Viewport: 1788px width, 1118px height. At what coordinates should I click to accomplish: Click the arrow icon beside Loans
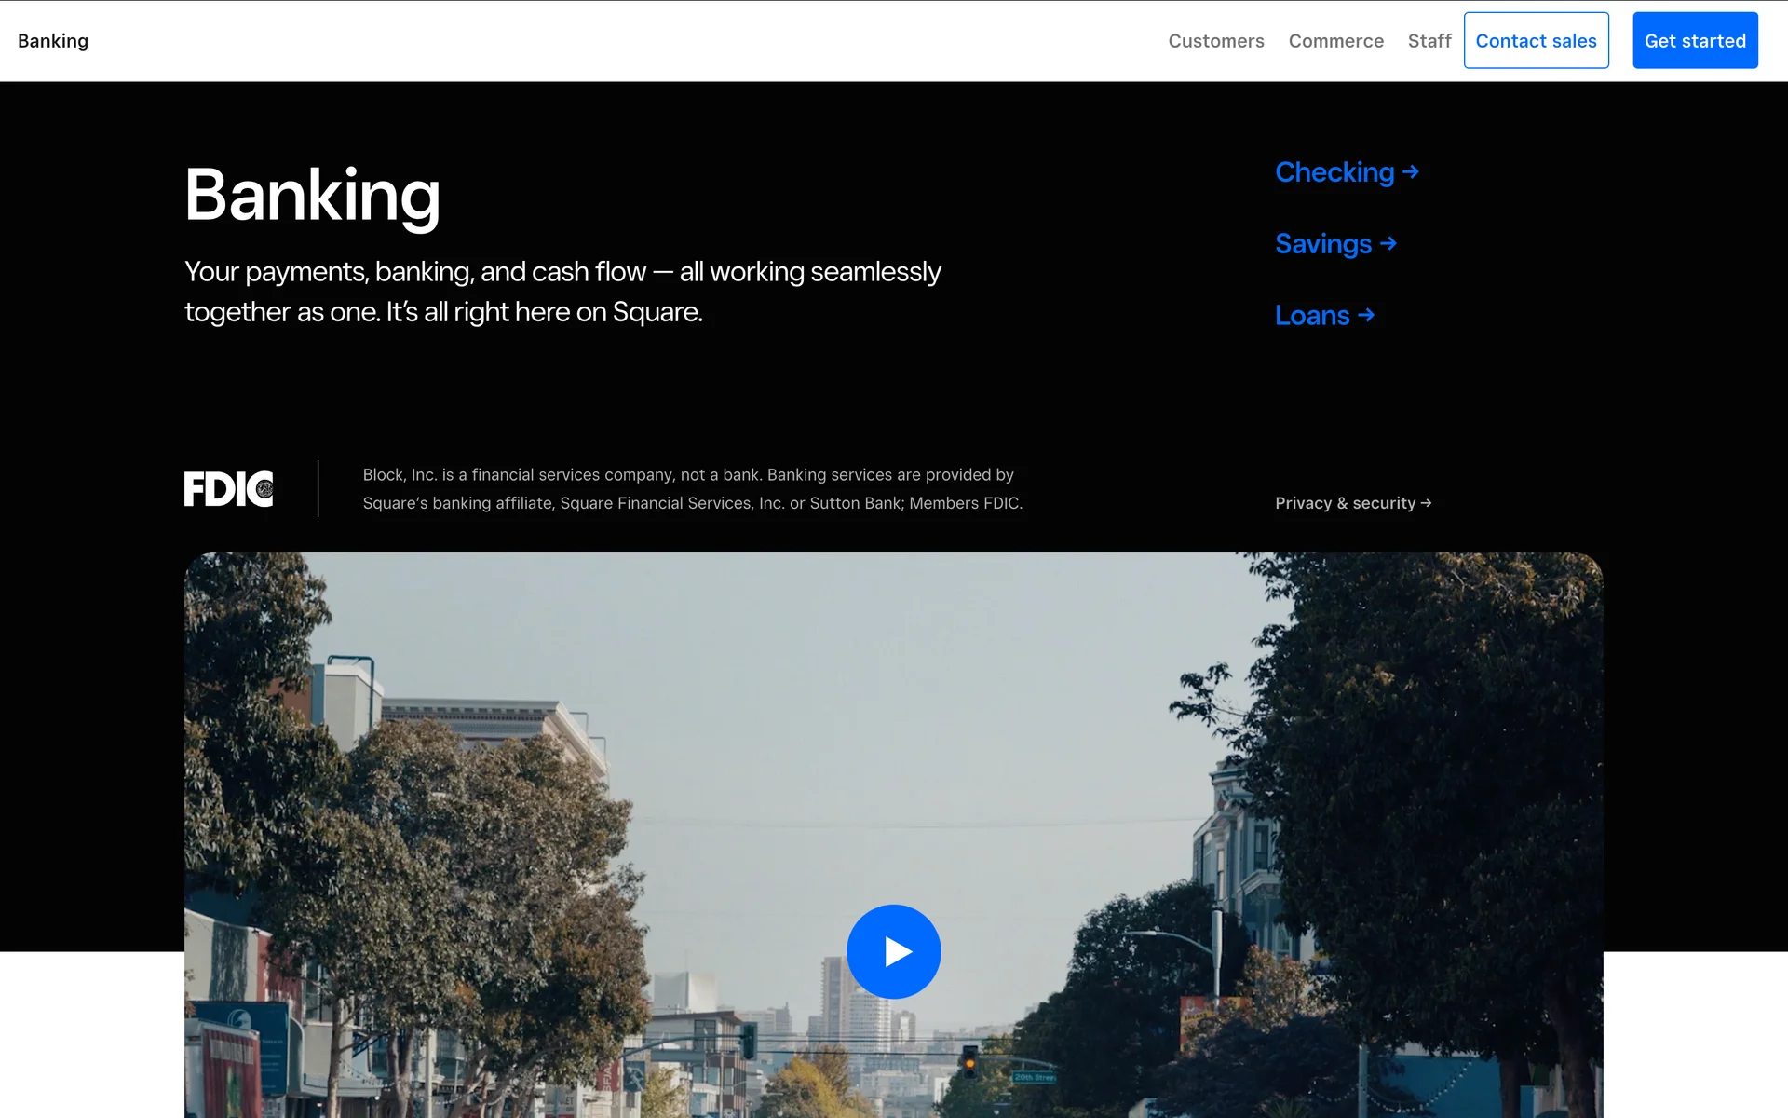(x=1366, y=315)
